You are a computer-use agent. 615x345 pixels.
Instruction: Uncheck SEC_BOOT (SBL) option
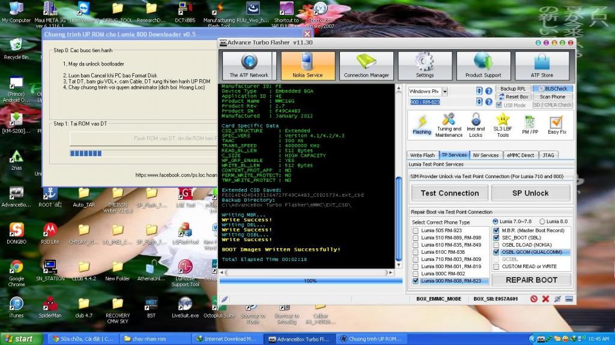point(496,238)
